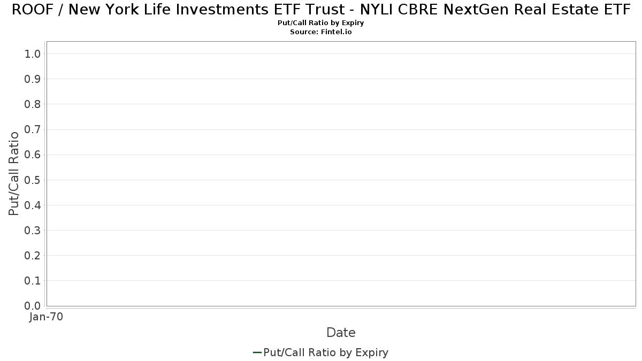Click the Jan-70 x-axis label
This screenshot has width=642, height=361.
47,317
